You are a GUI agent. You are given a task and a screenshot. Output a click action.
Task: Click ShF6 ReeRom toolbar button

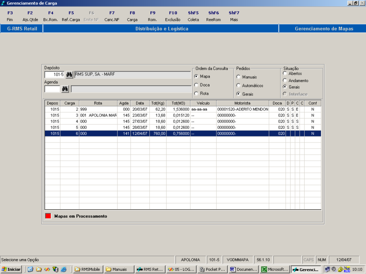point(213,16)
